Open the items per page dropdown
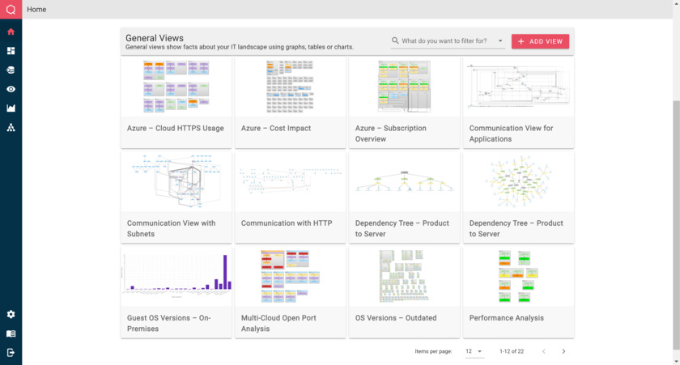The image size is (680, 365). tap(474, 351)
